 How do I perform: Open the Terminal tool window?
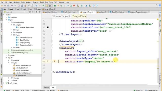pyautogui.click(x=51, y=90)
